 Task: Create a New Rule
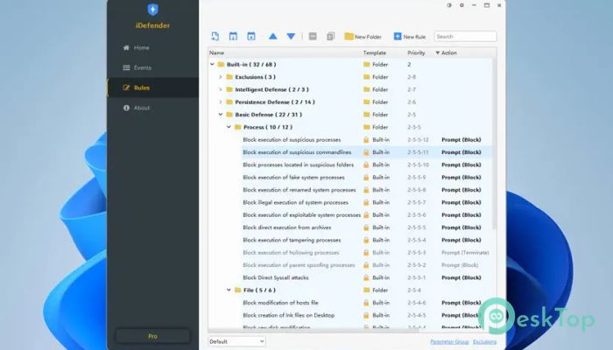409,37
